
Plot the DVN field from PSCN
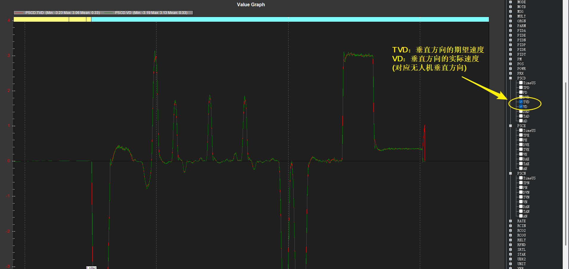(x=521, y=192)
